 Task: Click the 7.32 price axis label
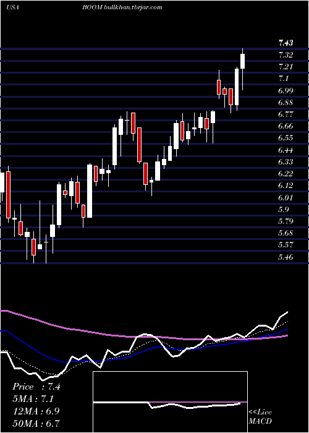coord(286,55)
